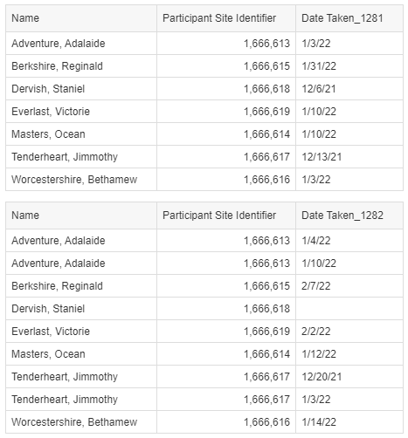The width and height of the screenshot is (408, 438).
Task: Select the 2/7/22 date cell
Action: pyautogui.click(x=349, y=286)
